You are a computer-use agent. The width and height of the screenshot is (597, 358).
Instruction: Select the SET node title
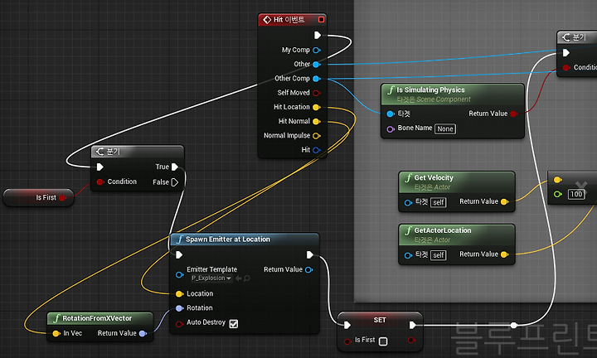coord(380,321)
